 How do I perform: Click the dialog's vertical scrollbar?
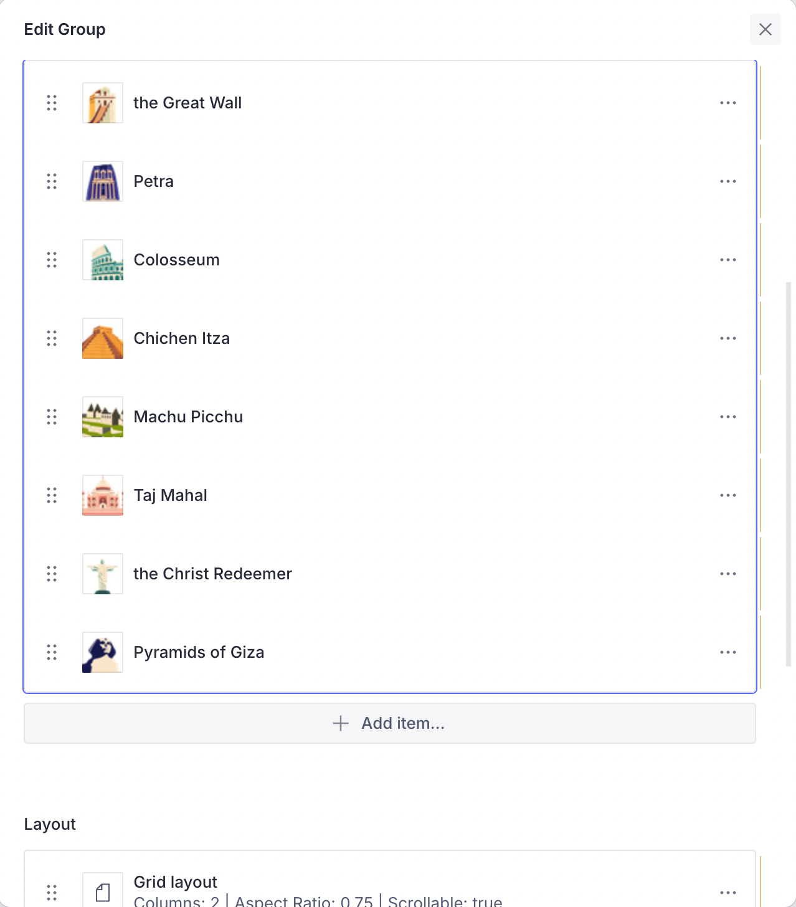pyautogui.click(x=789, y=473)
